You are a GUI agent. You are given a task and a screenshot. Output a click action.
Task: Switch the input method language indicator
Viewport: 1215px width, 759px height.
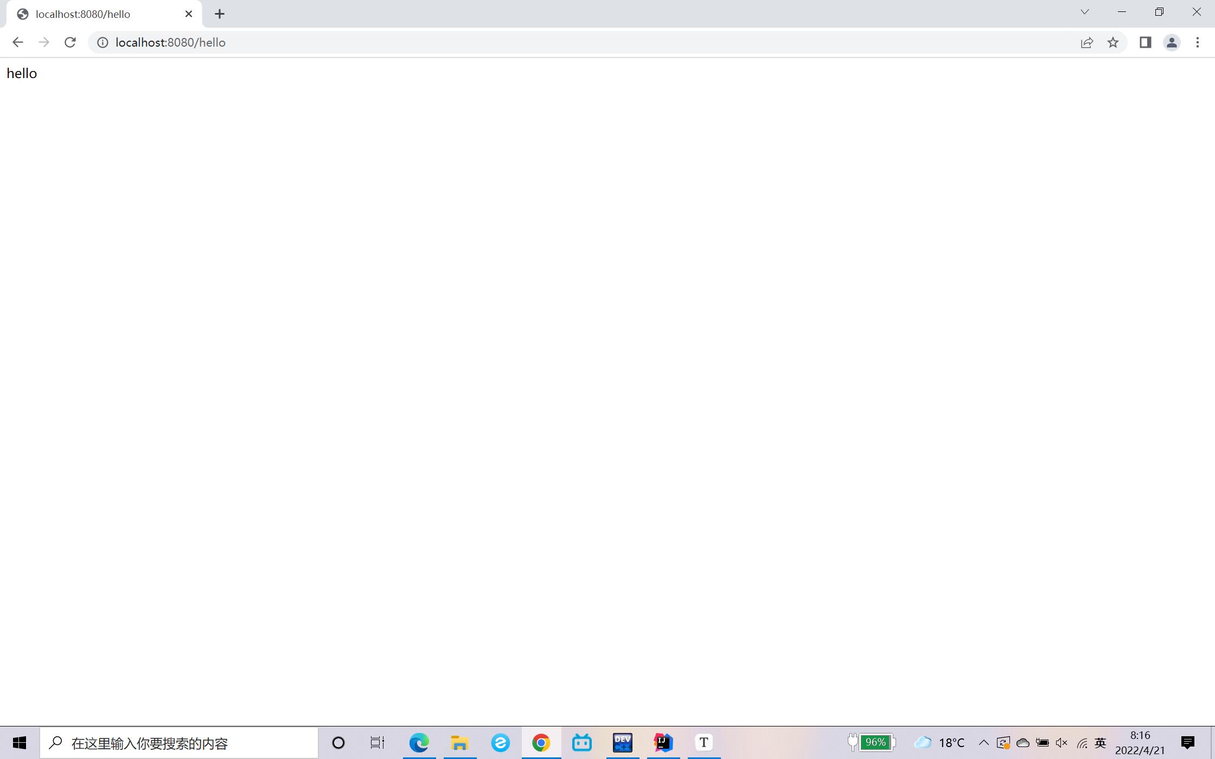(1101, 743)
